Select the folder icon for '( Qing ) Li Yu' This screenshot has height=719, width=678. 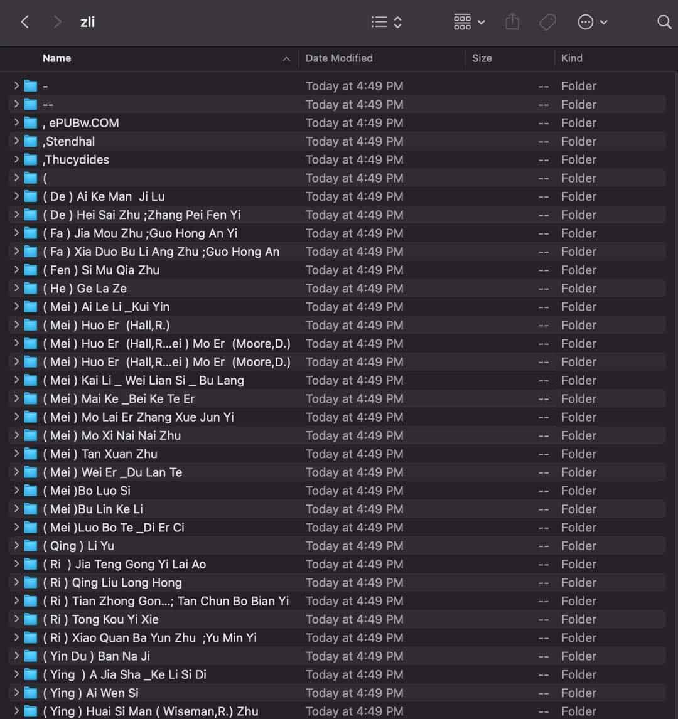pos(30,546)
